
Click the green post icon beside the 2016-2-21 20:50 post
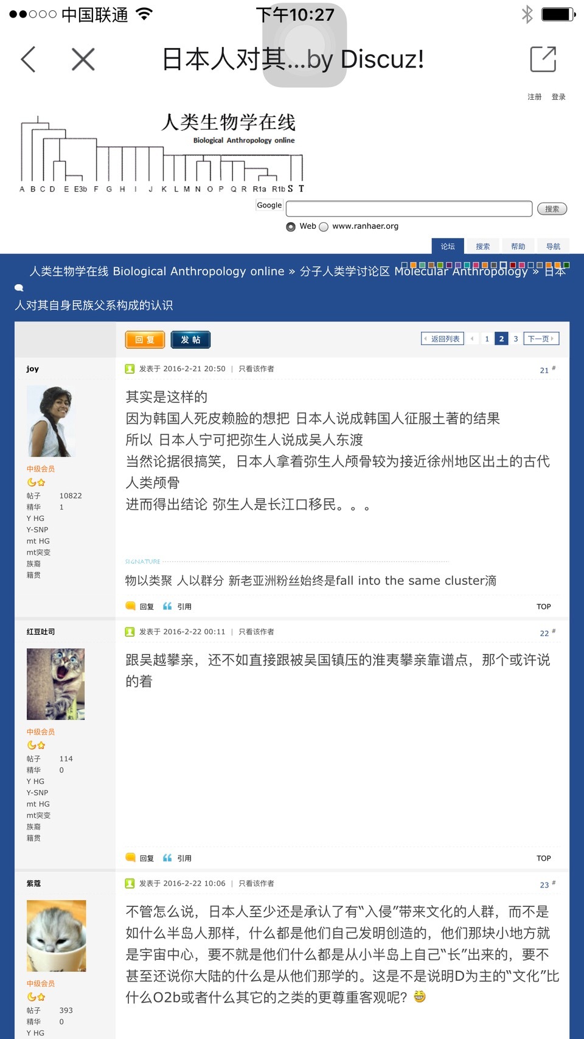[130, 369]
